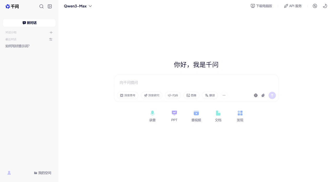The height and width of the screenshot is (182, 334).
Task: Select the 录音 (voice recording) tool
Action: pyautogui.click(x=152, y=116)
